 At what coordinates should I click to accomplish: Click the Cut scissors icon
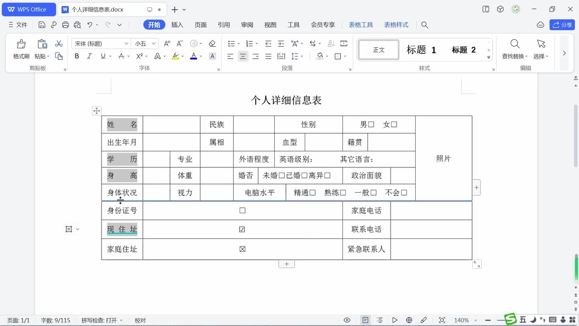click(x=59, y=43)
